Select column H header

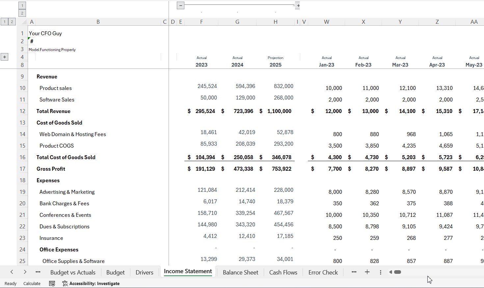[x=276, y=22]
